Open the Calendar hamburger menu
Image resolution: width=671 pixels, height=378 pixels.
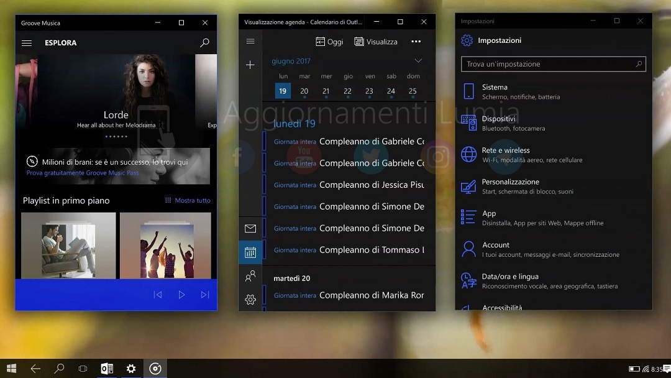[250, 41]
